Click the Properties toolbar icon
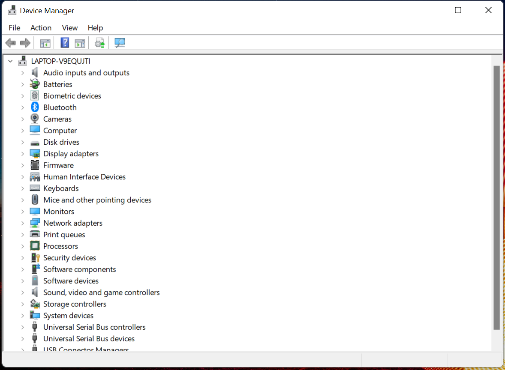 [x=80, y=42]
